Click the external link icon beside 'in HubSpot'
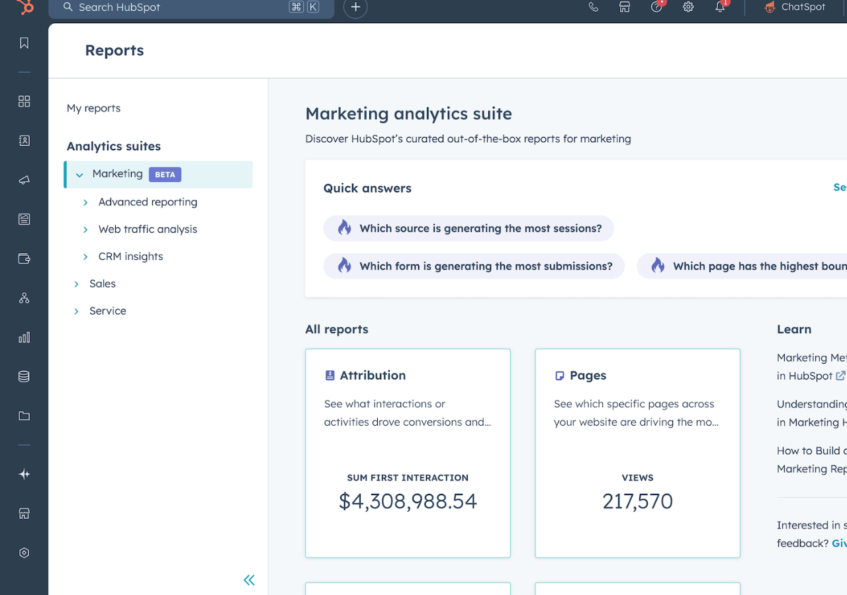Screen dimensions: 847x595 pyautogui.click(x=840, y=376)
